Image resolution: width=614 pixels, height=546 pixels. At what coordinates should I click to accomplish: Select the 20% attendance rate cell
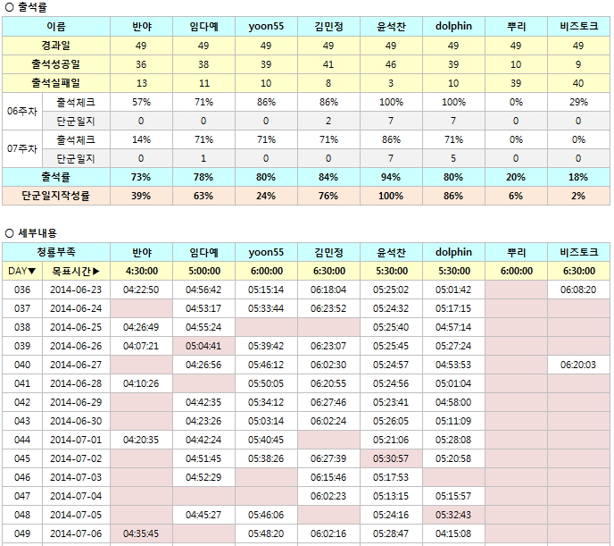(x=516, y=177)
